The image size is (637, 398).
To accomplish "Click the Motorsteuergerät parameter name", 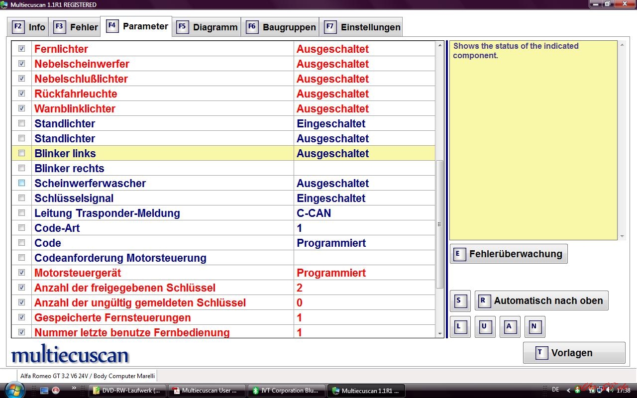I will click(78, 273).
